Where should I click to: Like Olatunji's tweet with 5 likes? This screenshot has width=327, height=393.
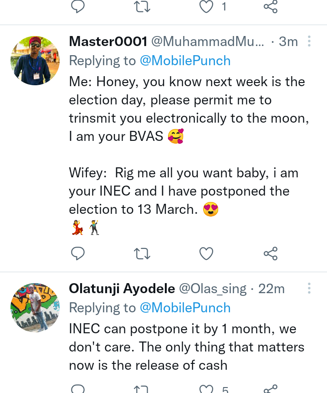[x=206, y=388]
